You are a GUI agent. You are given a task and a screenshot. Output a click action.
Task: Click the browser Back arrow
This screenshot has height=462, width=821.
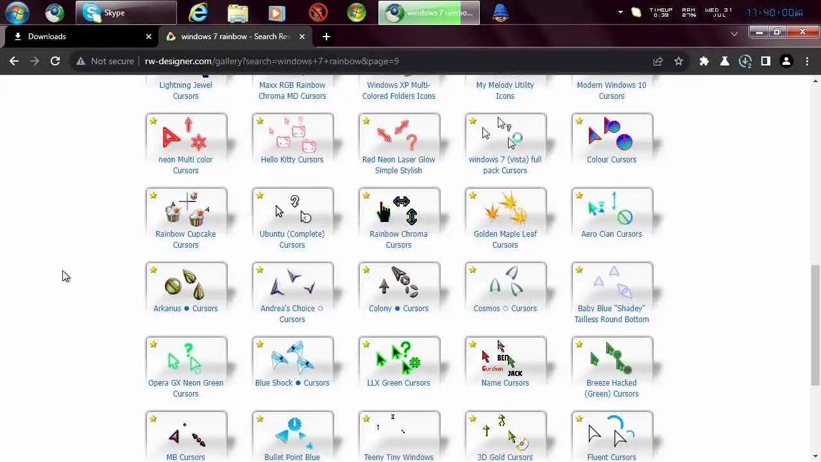pos(14,61)
